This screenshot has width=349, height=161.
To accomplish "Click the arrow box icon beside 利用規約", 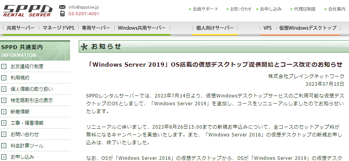I will pos(4,78).
